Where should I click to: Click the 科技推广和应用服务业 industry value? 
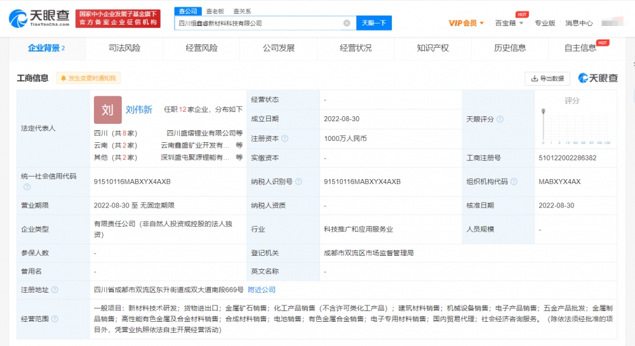(358, 229)
